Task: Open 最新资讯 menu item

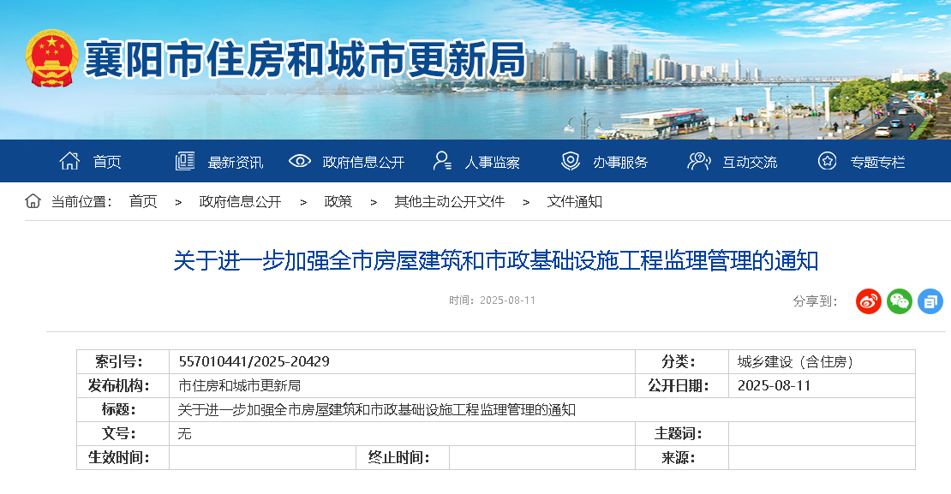Action: coord(236,162)
